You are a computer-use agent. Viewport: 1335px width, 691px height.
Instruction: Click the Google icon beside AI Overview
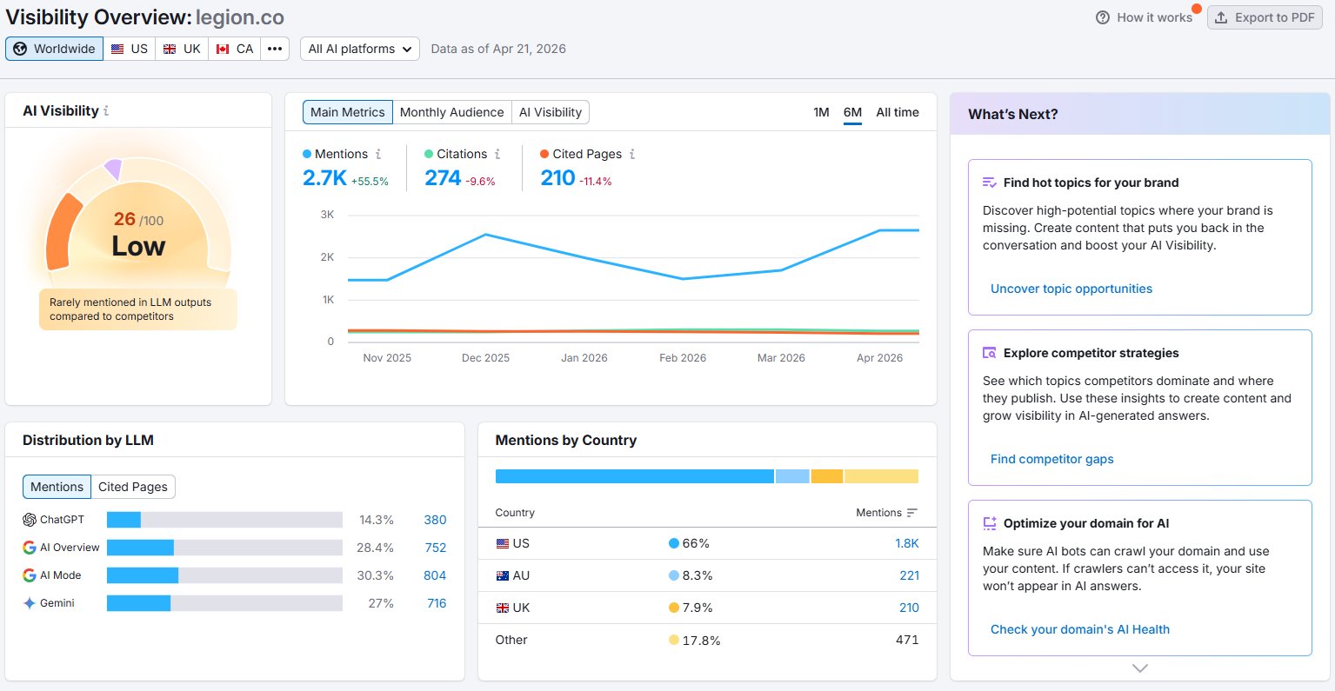(30, 548)
